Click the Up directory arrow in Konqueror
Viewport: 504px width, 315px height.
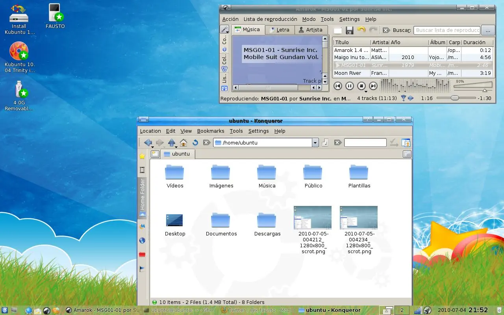coord(171,142)
